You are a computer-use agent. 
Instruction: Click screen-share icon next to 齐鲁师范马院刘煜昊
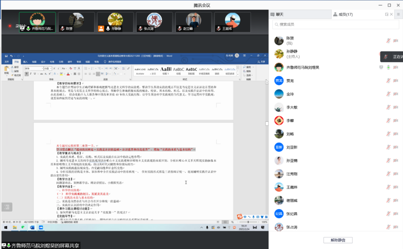(381, 67)
